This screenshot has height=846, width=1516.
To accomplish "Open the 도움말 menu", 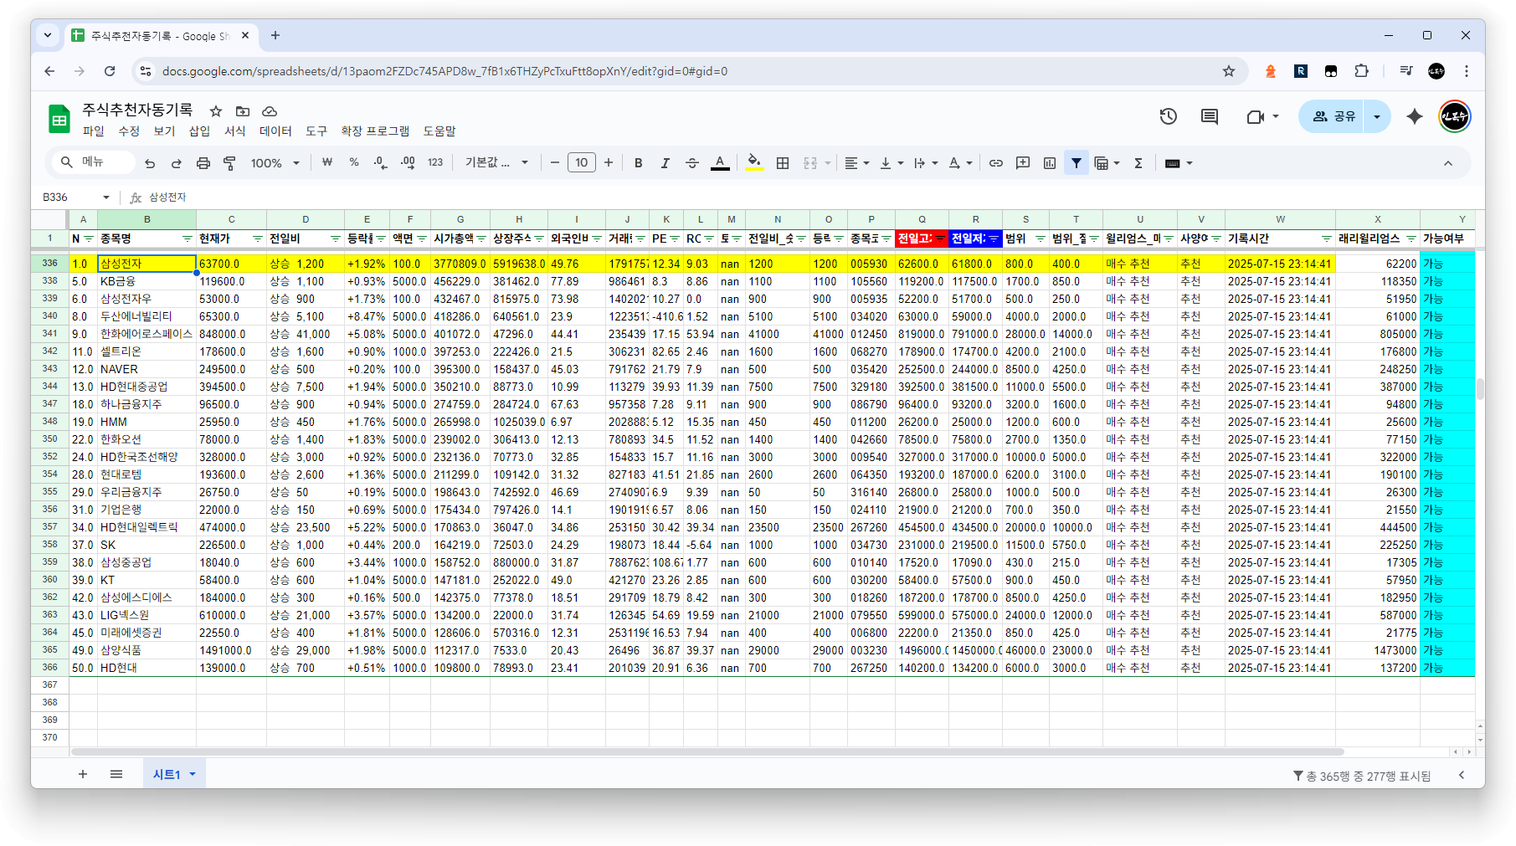I will coord(439,131).
